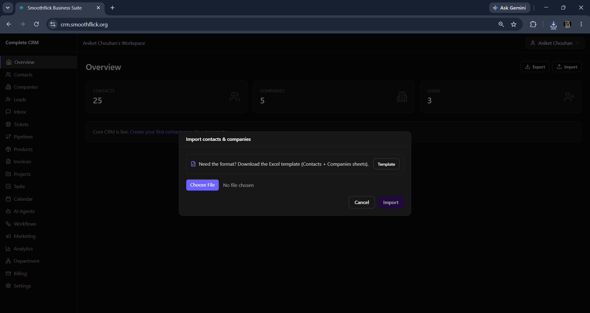
Task: Click the Import button beside Export
Action: pyautogui.click(x=567, y=67)
